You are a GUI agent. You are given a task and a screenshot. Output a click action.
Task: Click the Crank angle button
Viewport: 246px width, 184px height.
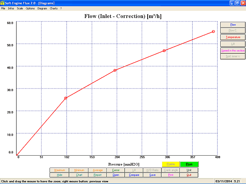coord(171,170)
